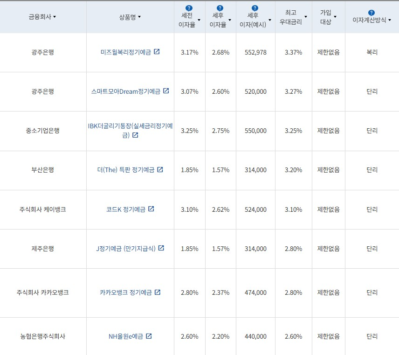Screen dimensions: 399x355
Task: Open NH올원e예금 product link
Action: (x=126, y=336)
